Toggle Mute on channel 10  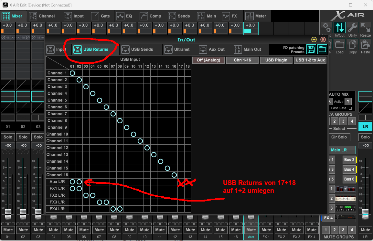click(144, 230)
